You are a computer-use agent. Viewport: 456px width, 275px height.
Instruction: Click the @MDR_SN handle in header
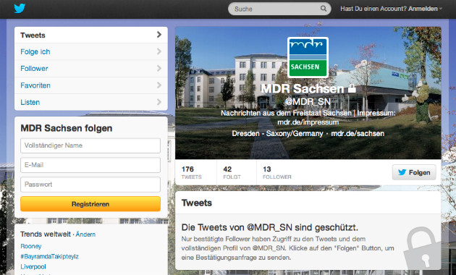click(308, 101)
